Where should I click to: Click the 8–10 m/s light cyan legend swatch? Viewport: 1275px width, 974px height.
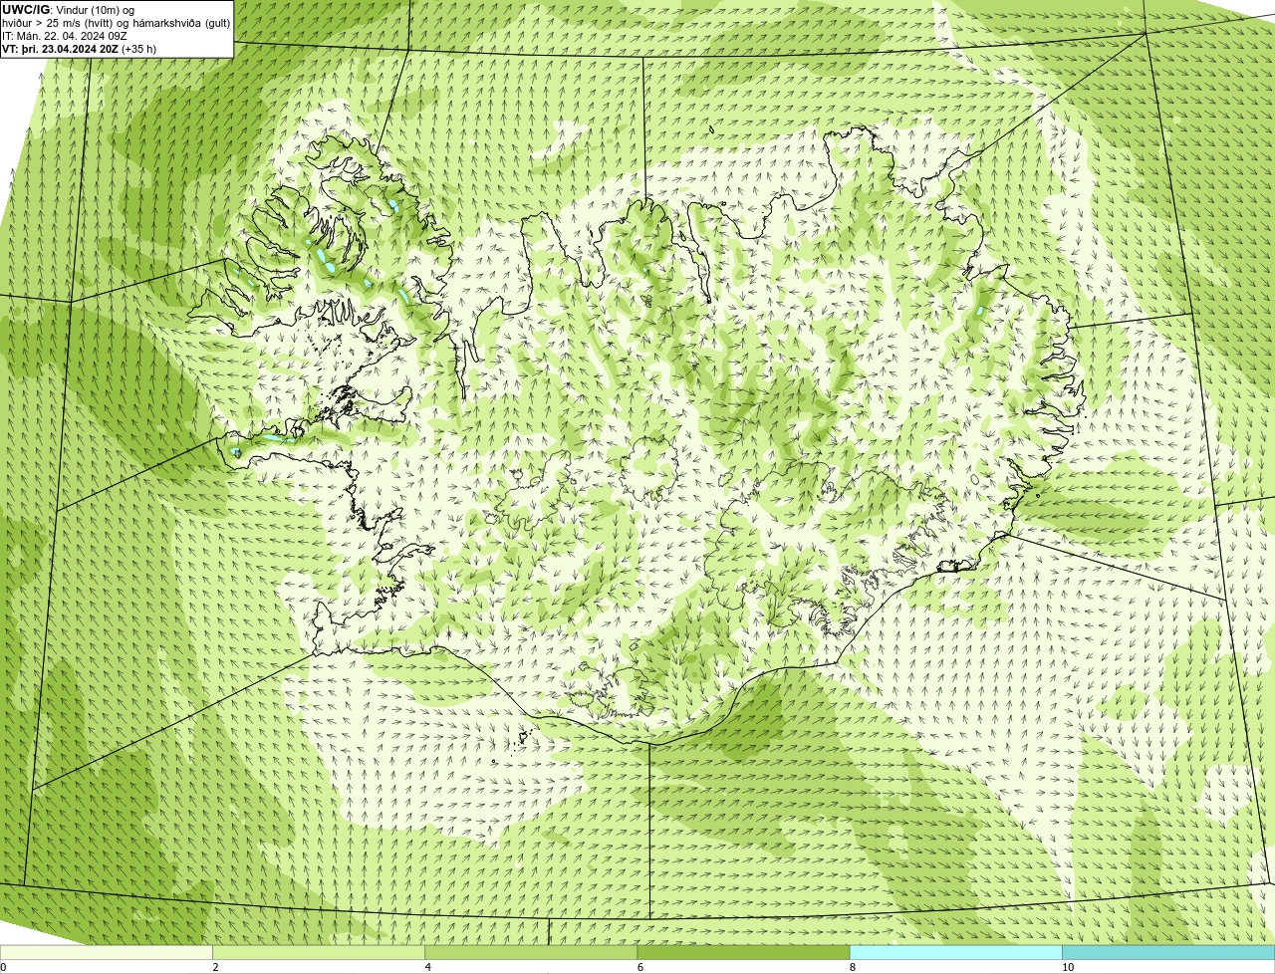[x=955, y=952]
